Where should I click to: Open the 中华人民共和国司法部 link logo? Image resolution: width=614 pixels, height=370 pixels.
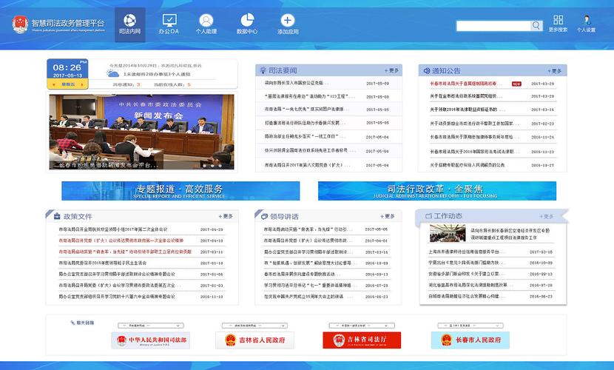[x=149, y=340]
